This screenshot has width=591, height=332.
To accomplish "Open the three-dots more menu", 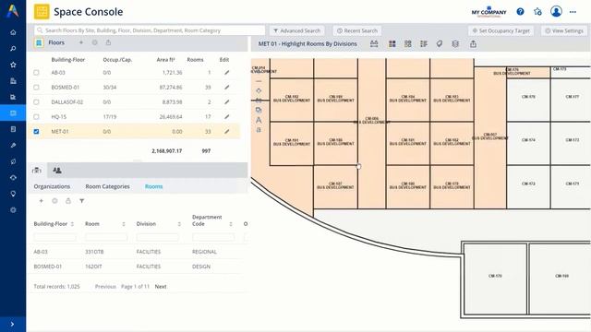I will click(x=573, y=12).
